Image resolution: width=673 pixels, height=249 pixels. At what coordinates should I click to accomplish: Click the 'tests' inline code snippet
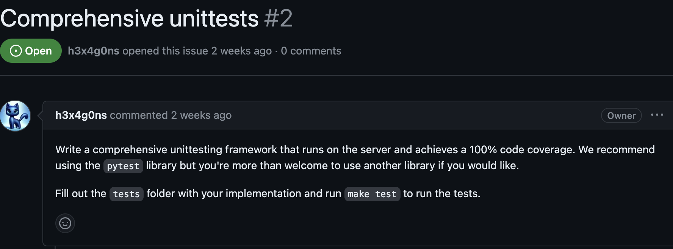(126, 194)
